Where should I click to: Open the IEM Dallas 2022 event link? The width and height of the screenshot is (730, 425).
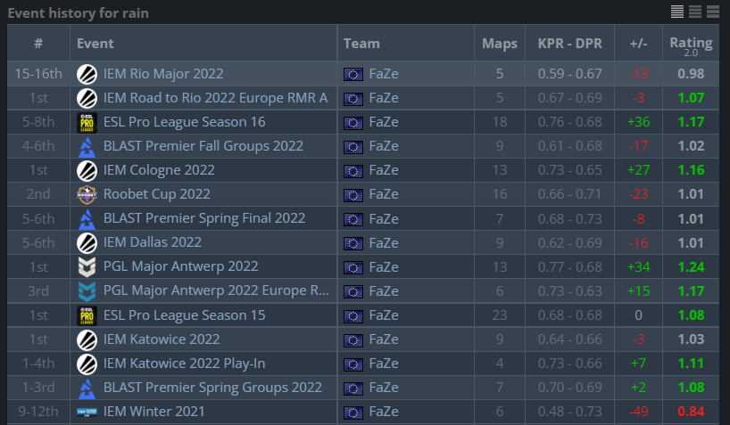pyautogui.click(x=153, y=242)
